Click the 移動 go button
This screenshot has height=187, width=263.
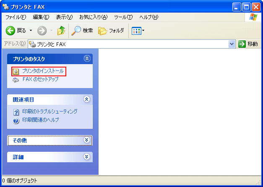pos(248,44)
